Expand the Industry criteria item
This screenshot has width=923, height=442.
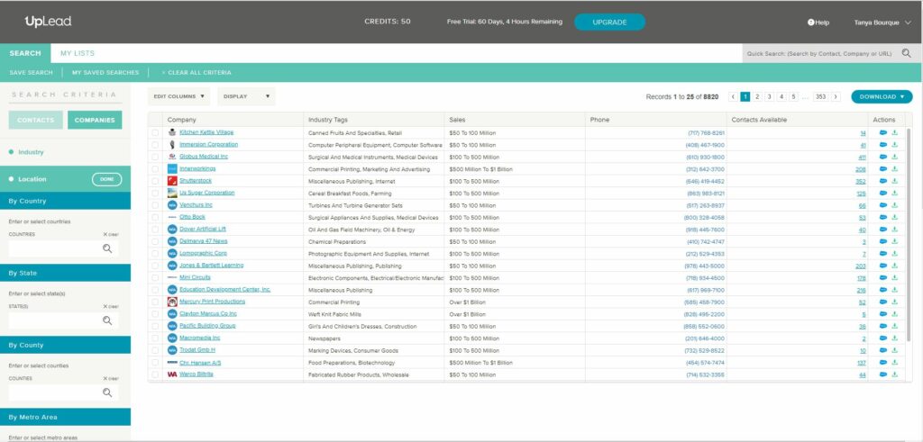click(31, 152)
